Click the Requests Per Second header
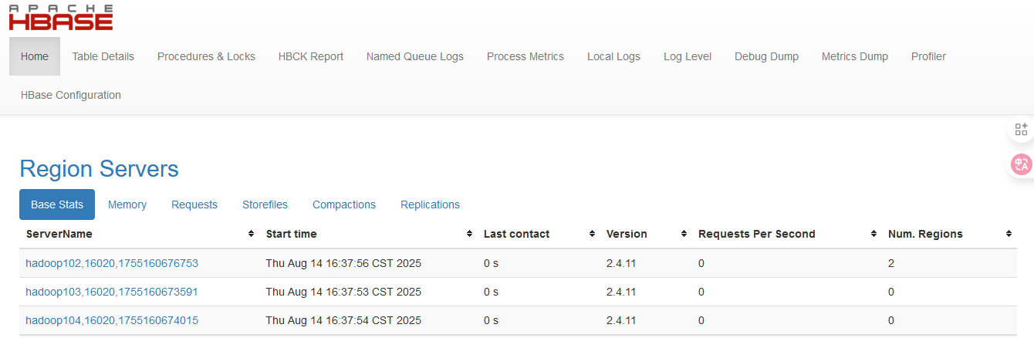Viewport: 1034px width, 338px height. pyautogui.click(x=756, y=234)
